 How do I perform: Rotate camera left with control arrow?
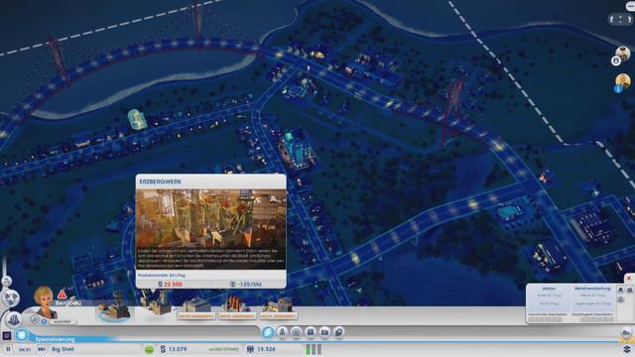pyautogui.click(x=612, y=19)
